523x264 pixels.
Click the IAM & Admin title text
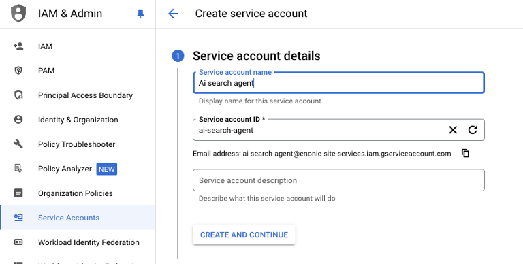pos(70,14)
